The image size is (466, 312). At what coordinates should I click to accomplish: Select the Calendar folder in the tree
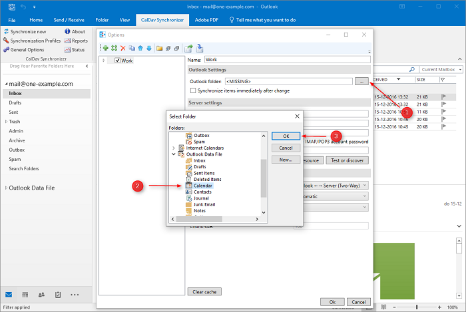(x=202, y=186)
